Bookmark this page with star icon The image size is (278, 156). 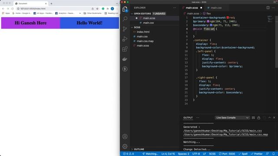click(97, 9)
